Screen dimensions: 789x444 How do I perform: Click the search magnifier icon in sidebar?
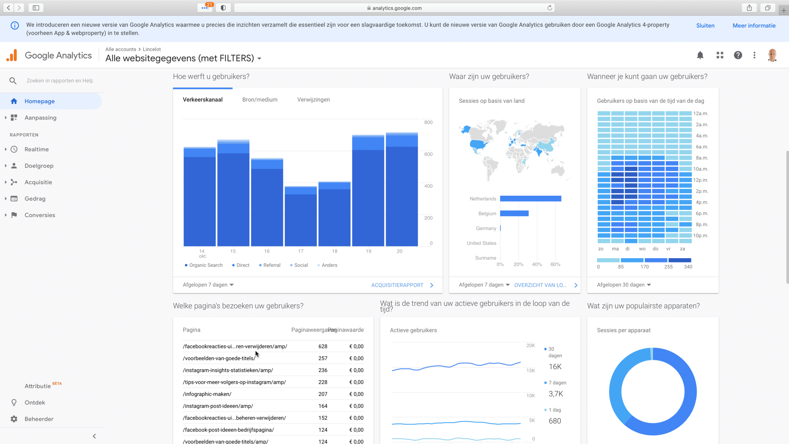coord(13,80)
